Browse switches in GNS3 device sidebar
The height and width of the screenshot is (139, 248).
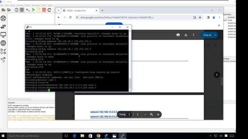click(3, 27)
